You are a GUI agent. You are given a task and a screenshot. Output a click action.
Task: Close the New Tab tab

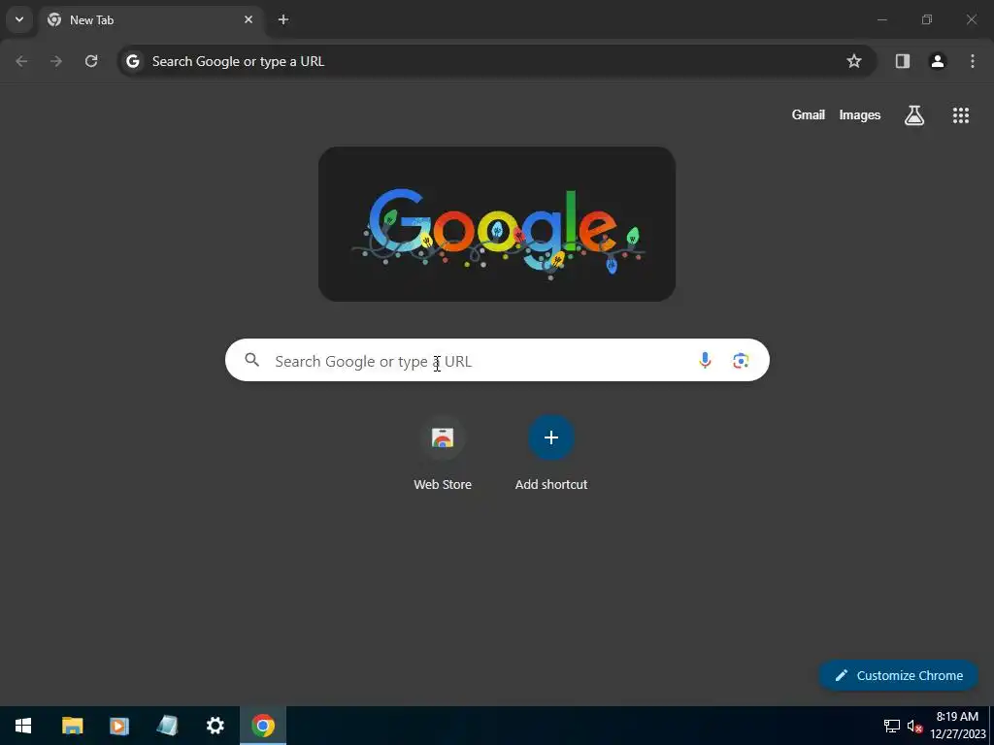pos(248,19)
